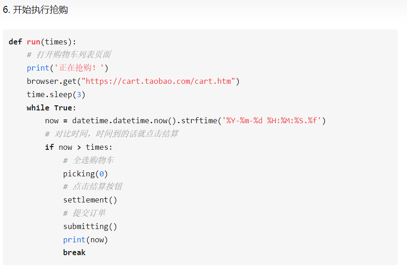Click the picking(0) function call
The image size is (407, 273).
85,174
